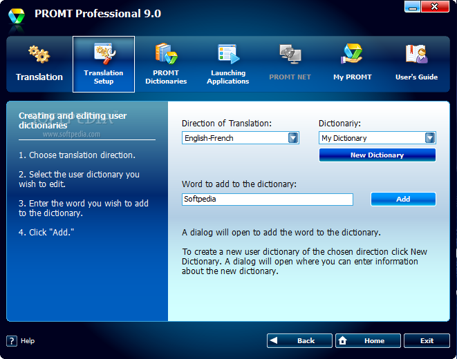Return Home via the Home button label
457x359 pixels.
point(374,340)
